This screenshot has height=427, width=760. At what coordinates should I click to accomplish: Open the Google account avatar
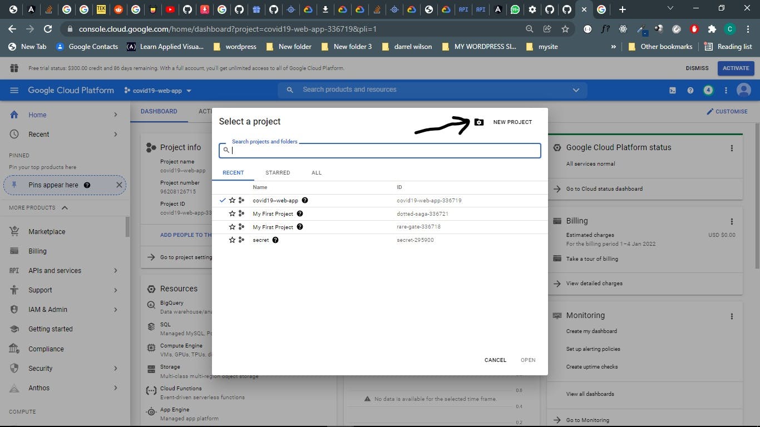click(x=744, y=90)
